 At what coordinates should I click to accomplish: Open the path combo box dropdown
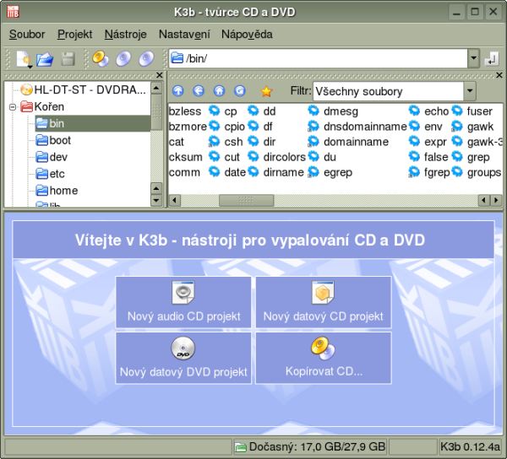coord(473,58)
